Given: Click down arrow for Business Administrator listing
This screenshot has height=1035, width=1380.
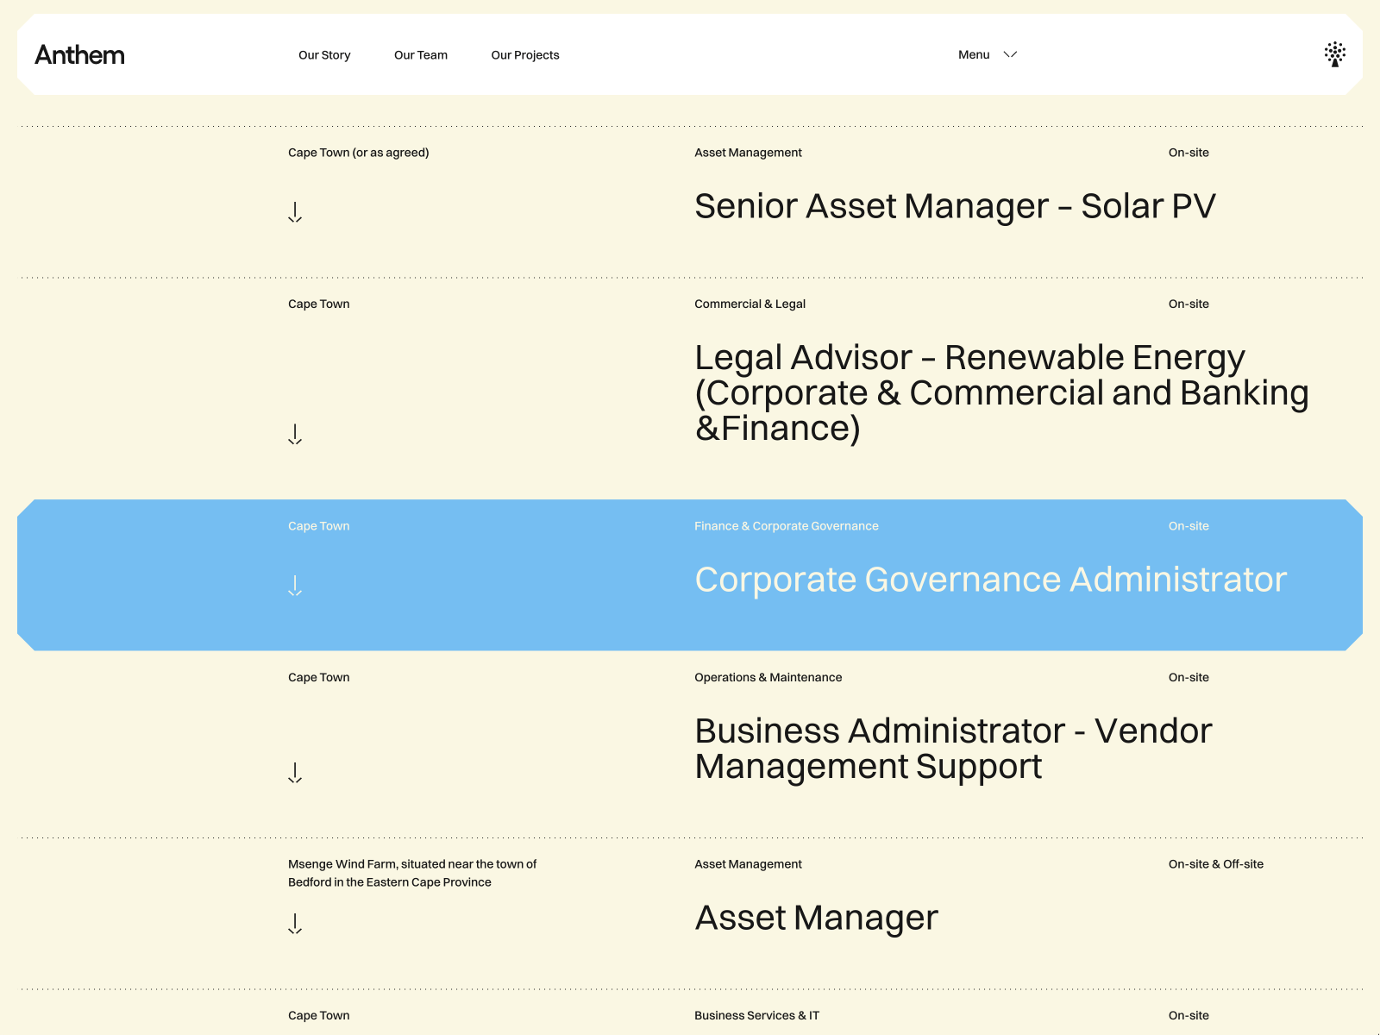Looking at the screenshot, I should tap(295, 773).
